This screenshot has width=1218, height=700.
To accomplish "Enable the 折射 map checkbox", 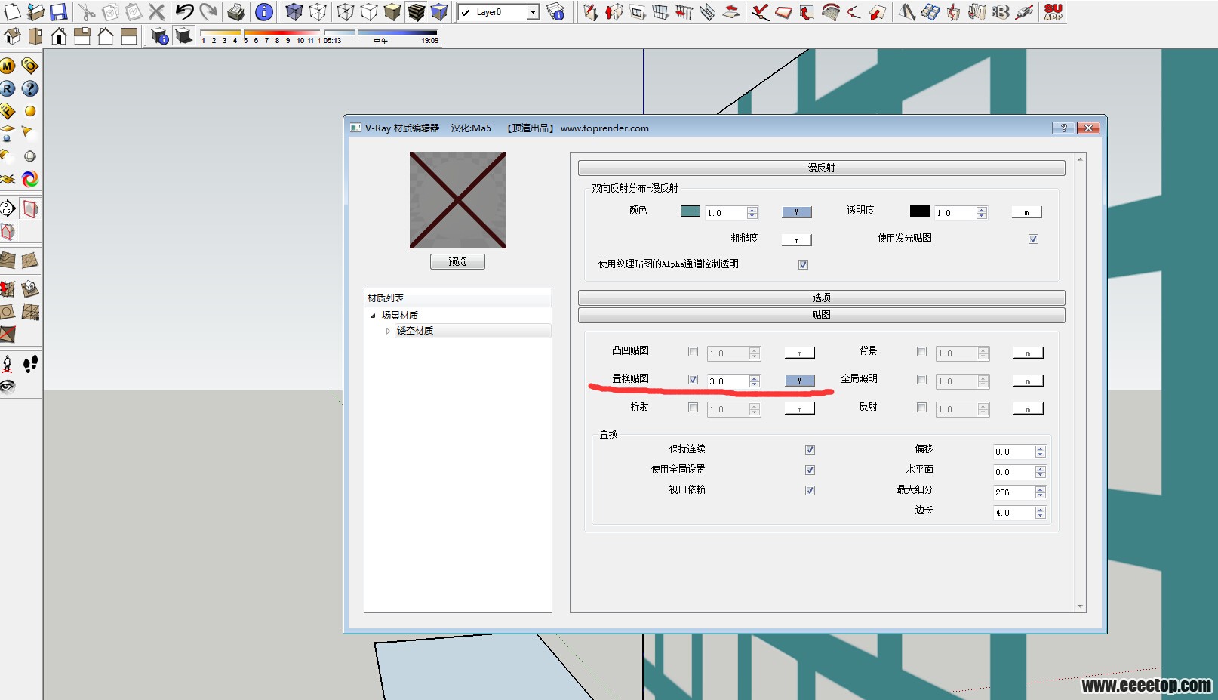I will pos(693,407).
